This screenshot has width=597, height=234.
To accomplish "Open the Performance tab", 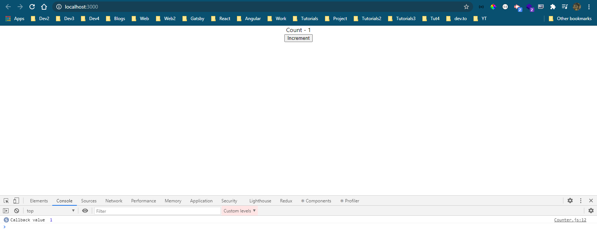I will [x=144, y=201].
